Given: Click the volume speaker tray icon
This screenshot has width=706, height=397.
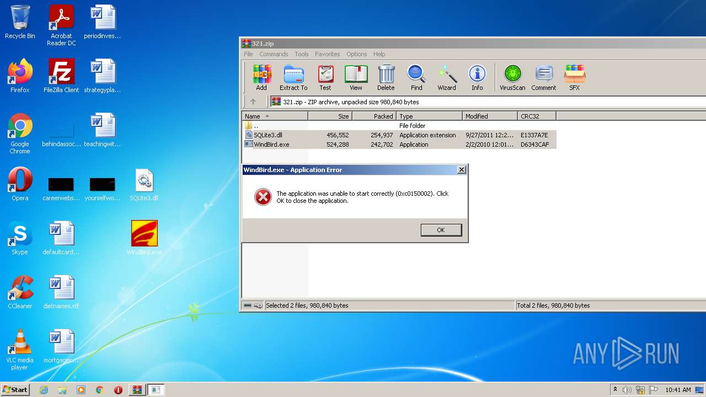Looking at the screenshot, I should coord(627,390).
